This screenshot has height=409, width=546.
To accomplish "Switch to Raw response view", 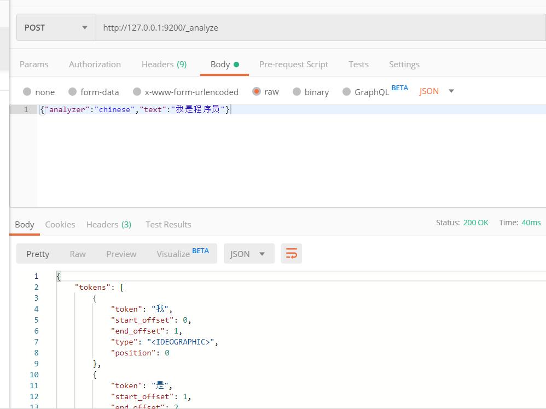I will (x=77, y=254).
